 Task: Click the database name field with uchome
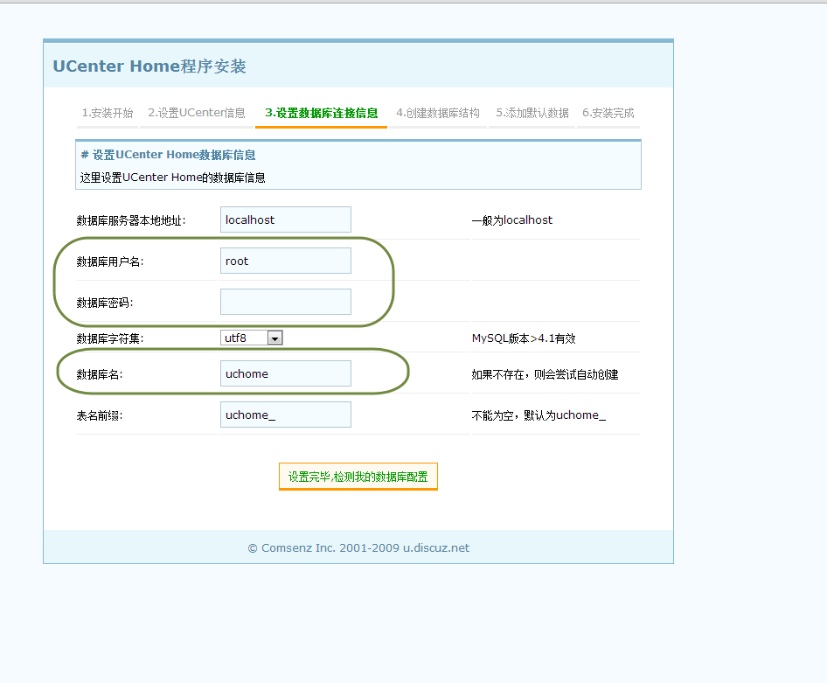285,373
